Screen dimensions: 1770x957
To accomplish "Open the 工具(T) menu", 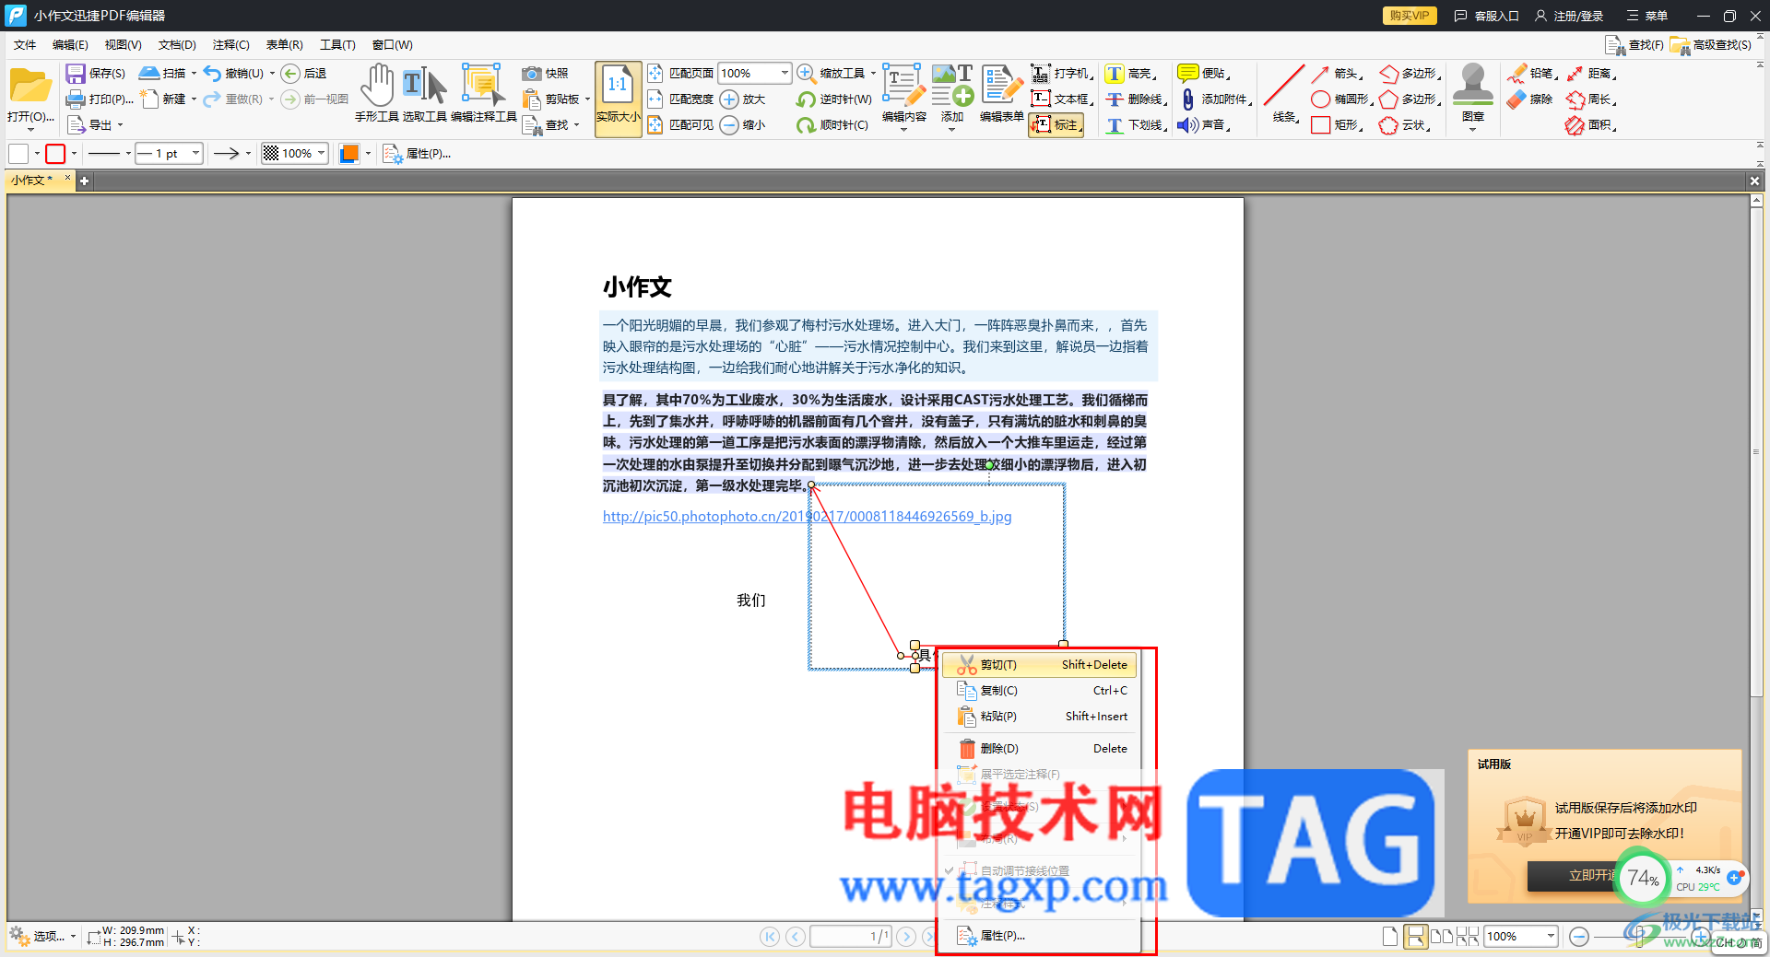I will click(337, 45).
